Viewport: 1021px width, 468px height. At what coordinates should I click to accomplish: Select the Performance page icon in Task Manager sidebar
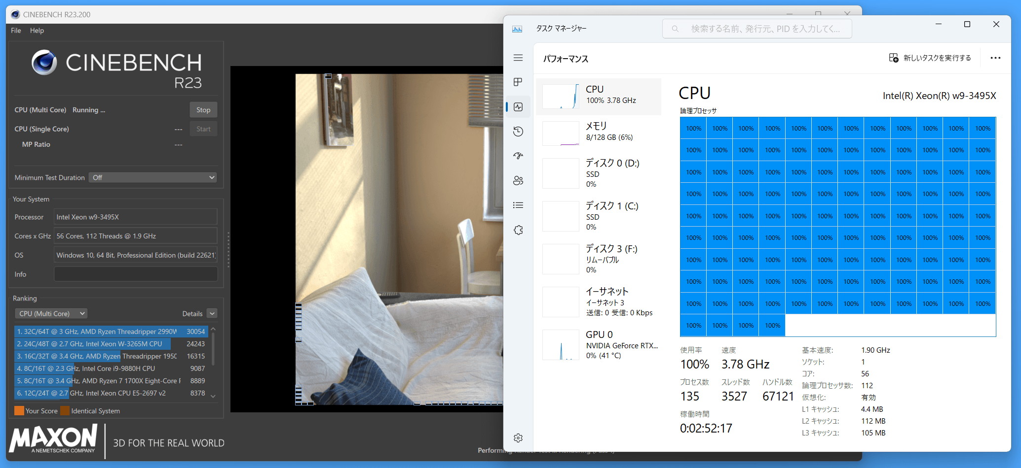[518, 107]
